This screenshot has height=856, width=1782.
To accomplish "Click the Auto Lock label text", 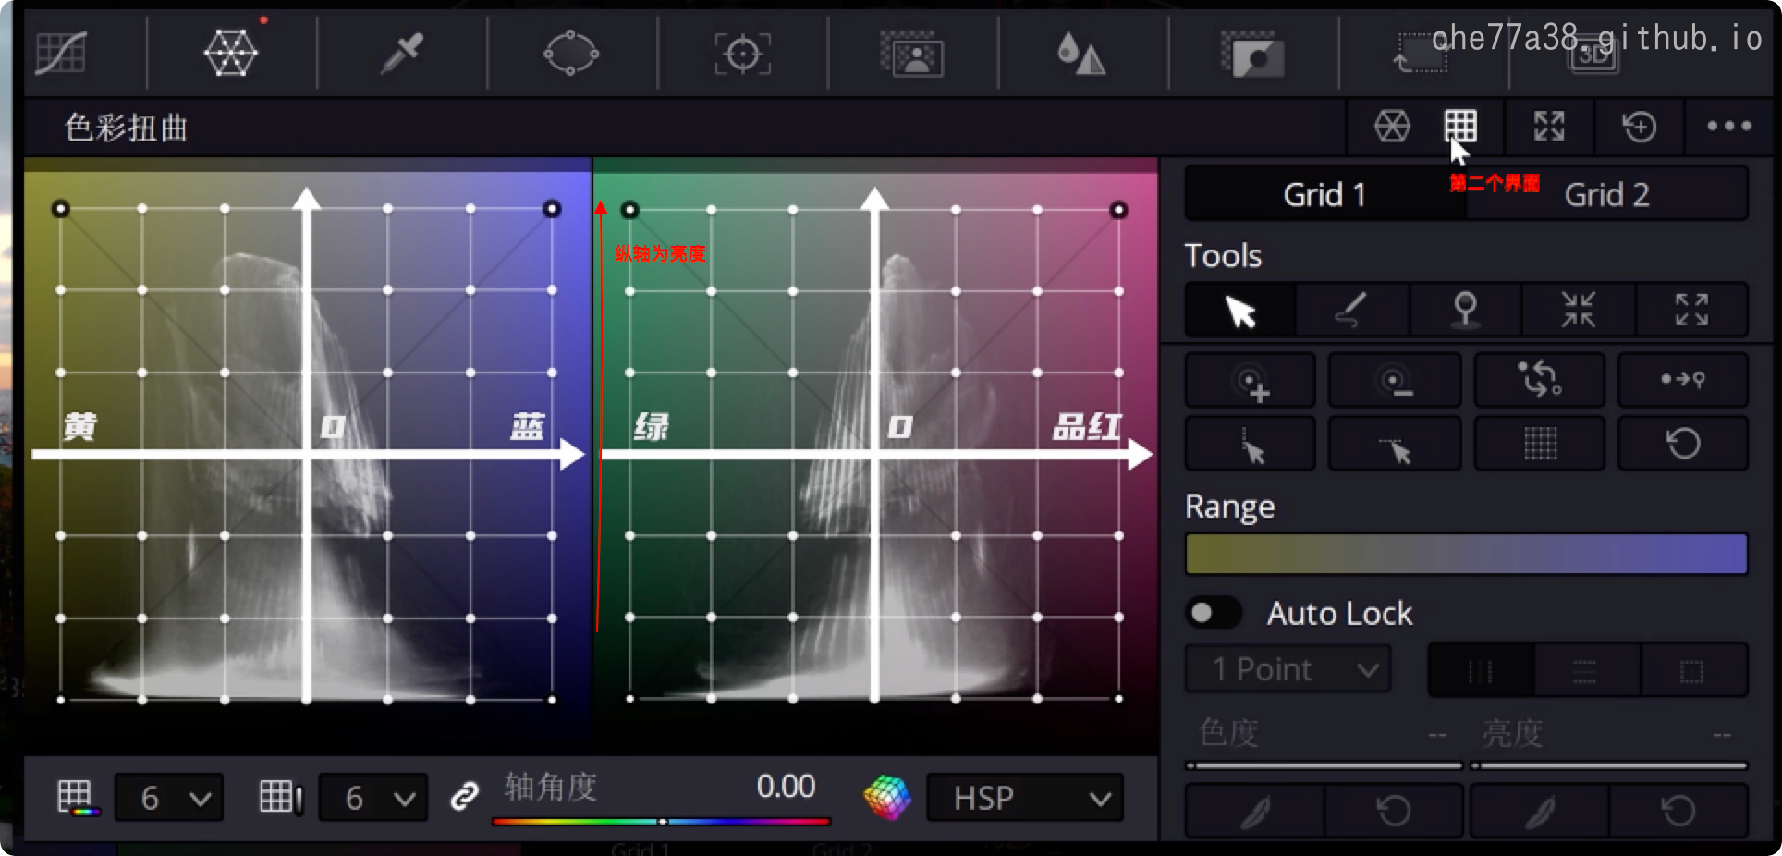I will (x=1339, y=613).
